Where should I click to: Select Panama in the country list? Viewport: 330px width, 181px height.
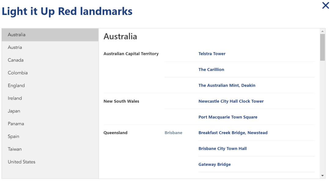point(50,124)
